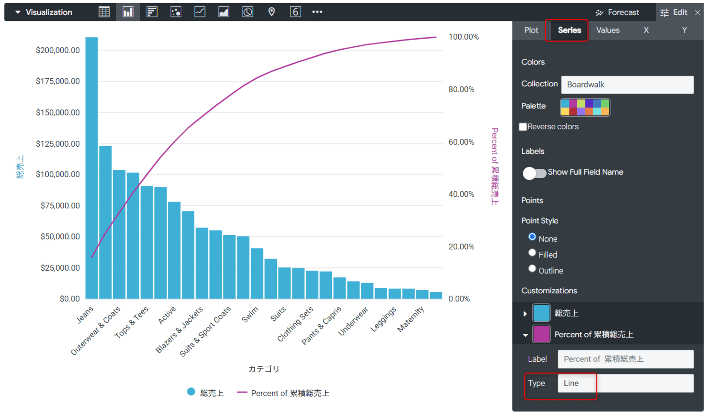This screenshot has width=710, height=412.
Task: Select the Column chart visualization icon
Action: 128,12
